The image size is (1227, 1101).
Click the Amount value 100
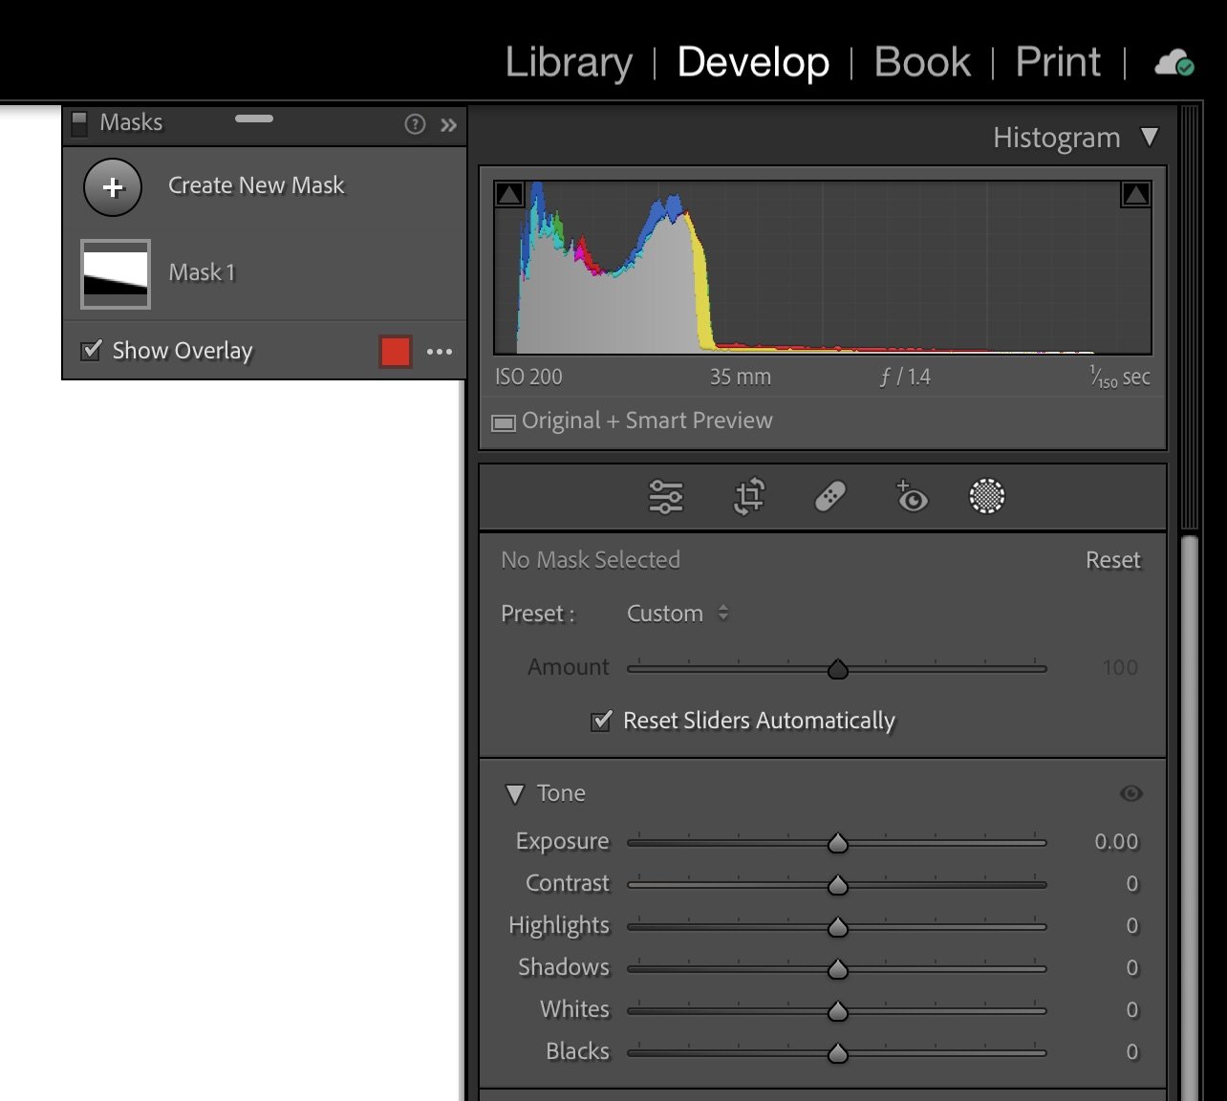pos(1120,667)
